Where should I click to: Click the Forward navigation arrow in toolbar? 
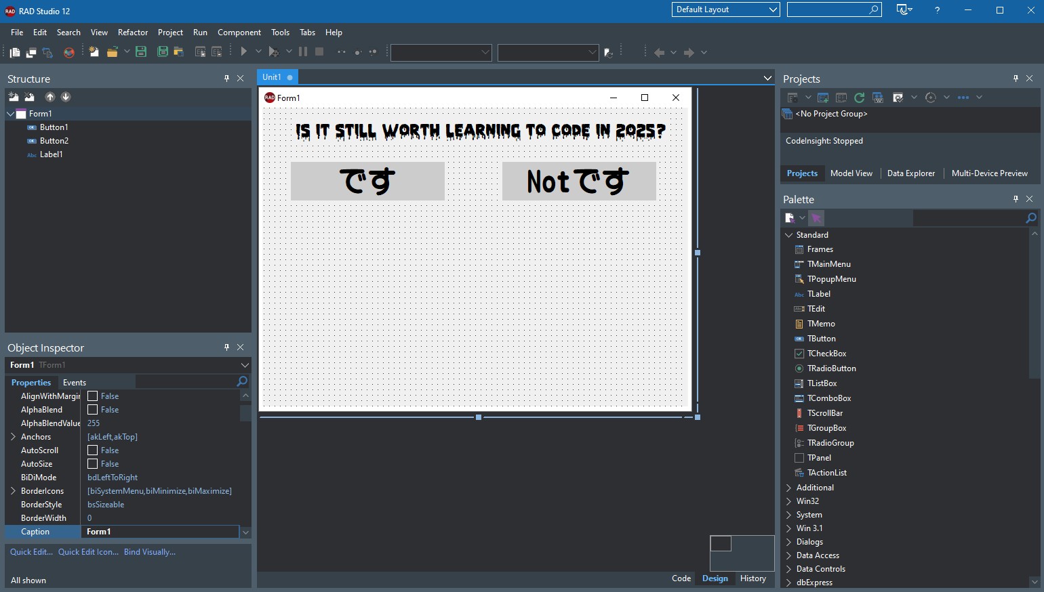click(689, 52)
